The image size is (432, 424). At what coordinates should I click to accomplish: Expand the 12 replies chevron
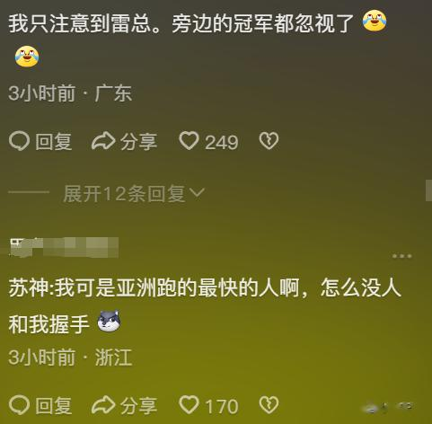click(x=198, y=192)
